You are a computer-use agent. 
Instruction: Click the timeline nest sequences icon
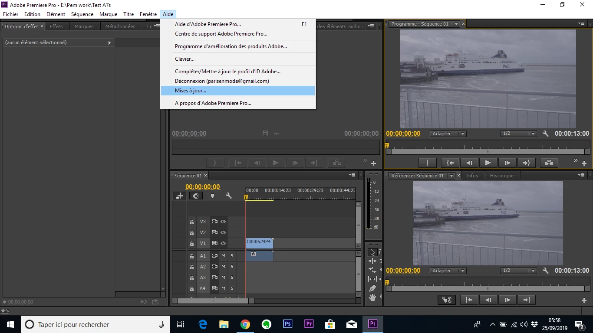[x=179, y=196]
